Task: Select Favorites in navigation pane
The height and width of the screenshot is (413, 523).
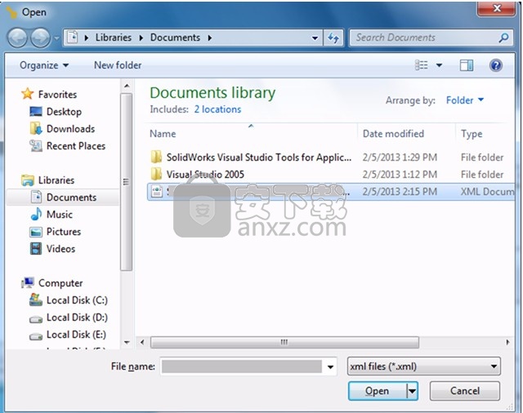Action: pos(57,95)
